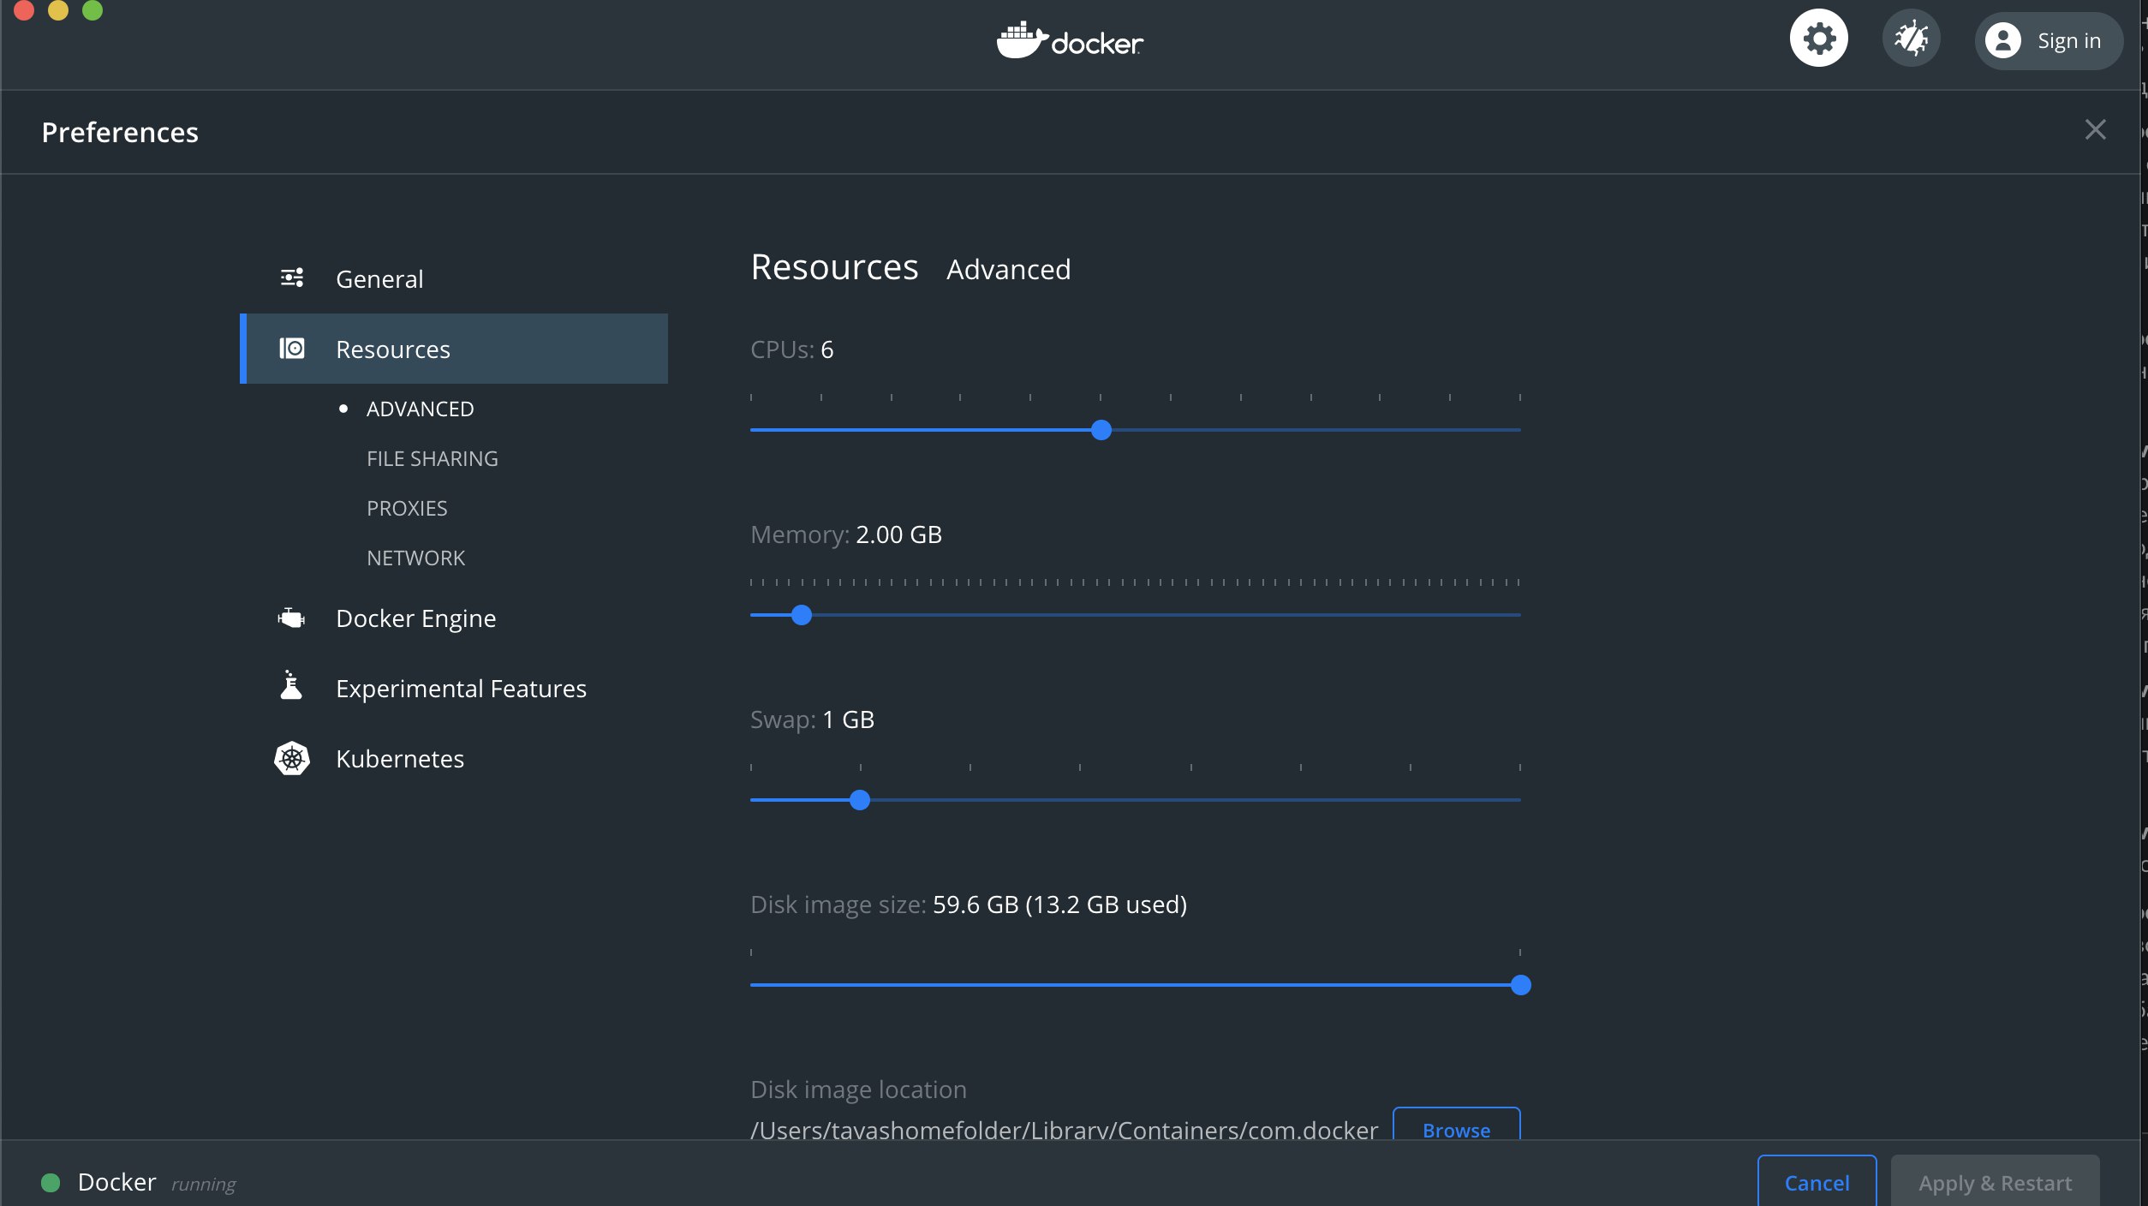Click the disk image location path text
Image resolution: width=2148 pixels, height=1206 pixels.
pyautogui.click(x=1064, y=1129)
